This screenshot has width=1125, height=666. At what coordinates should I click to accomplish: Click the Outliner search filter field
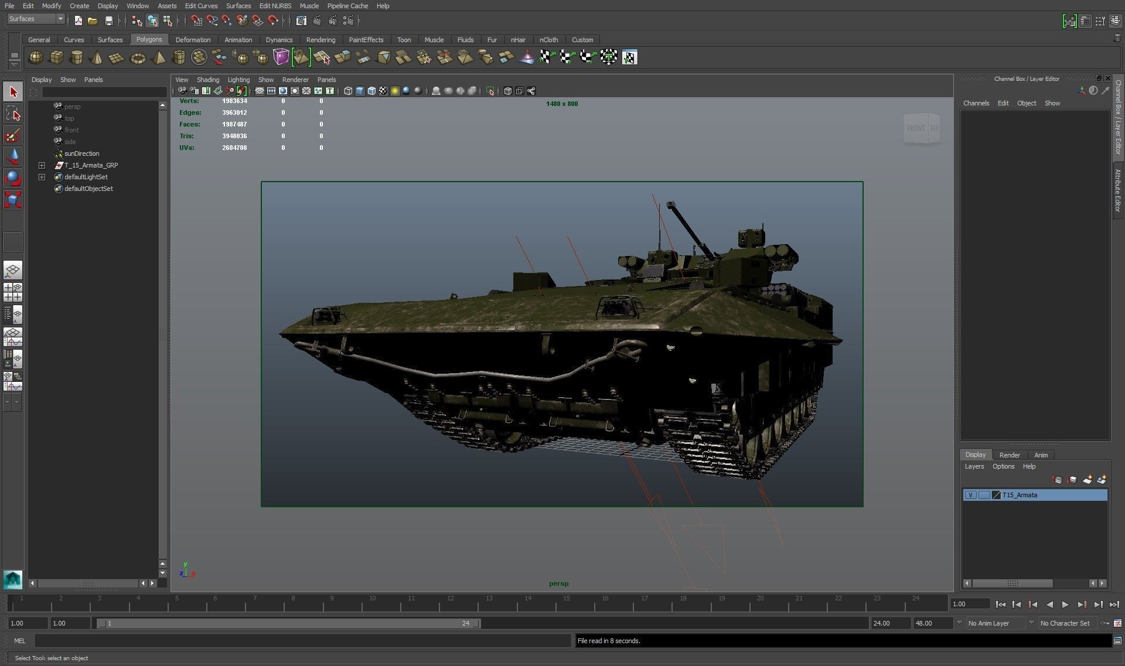tap(104, 92)
